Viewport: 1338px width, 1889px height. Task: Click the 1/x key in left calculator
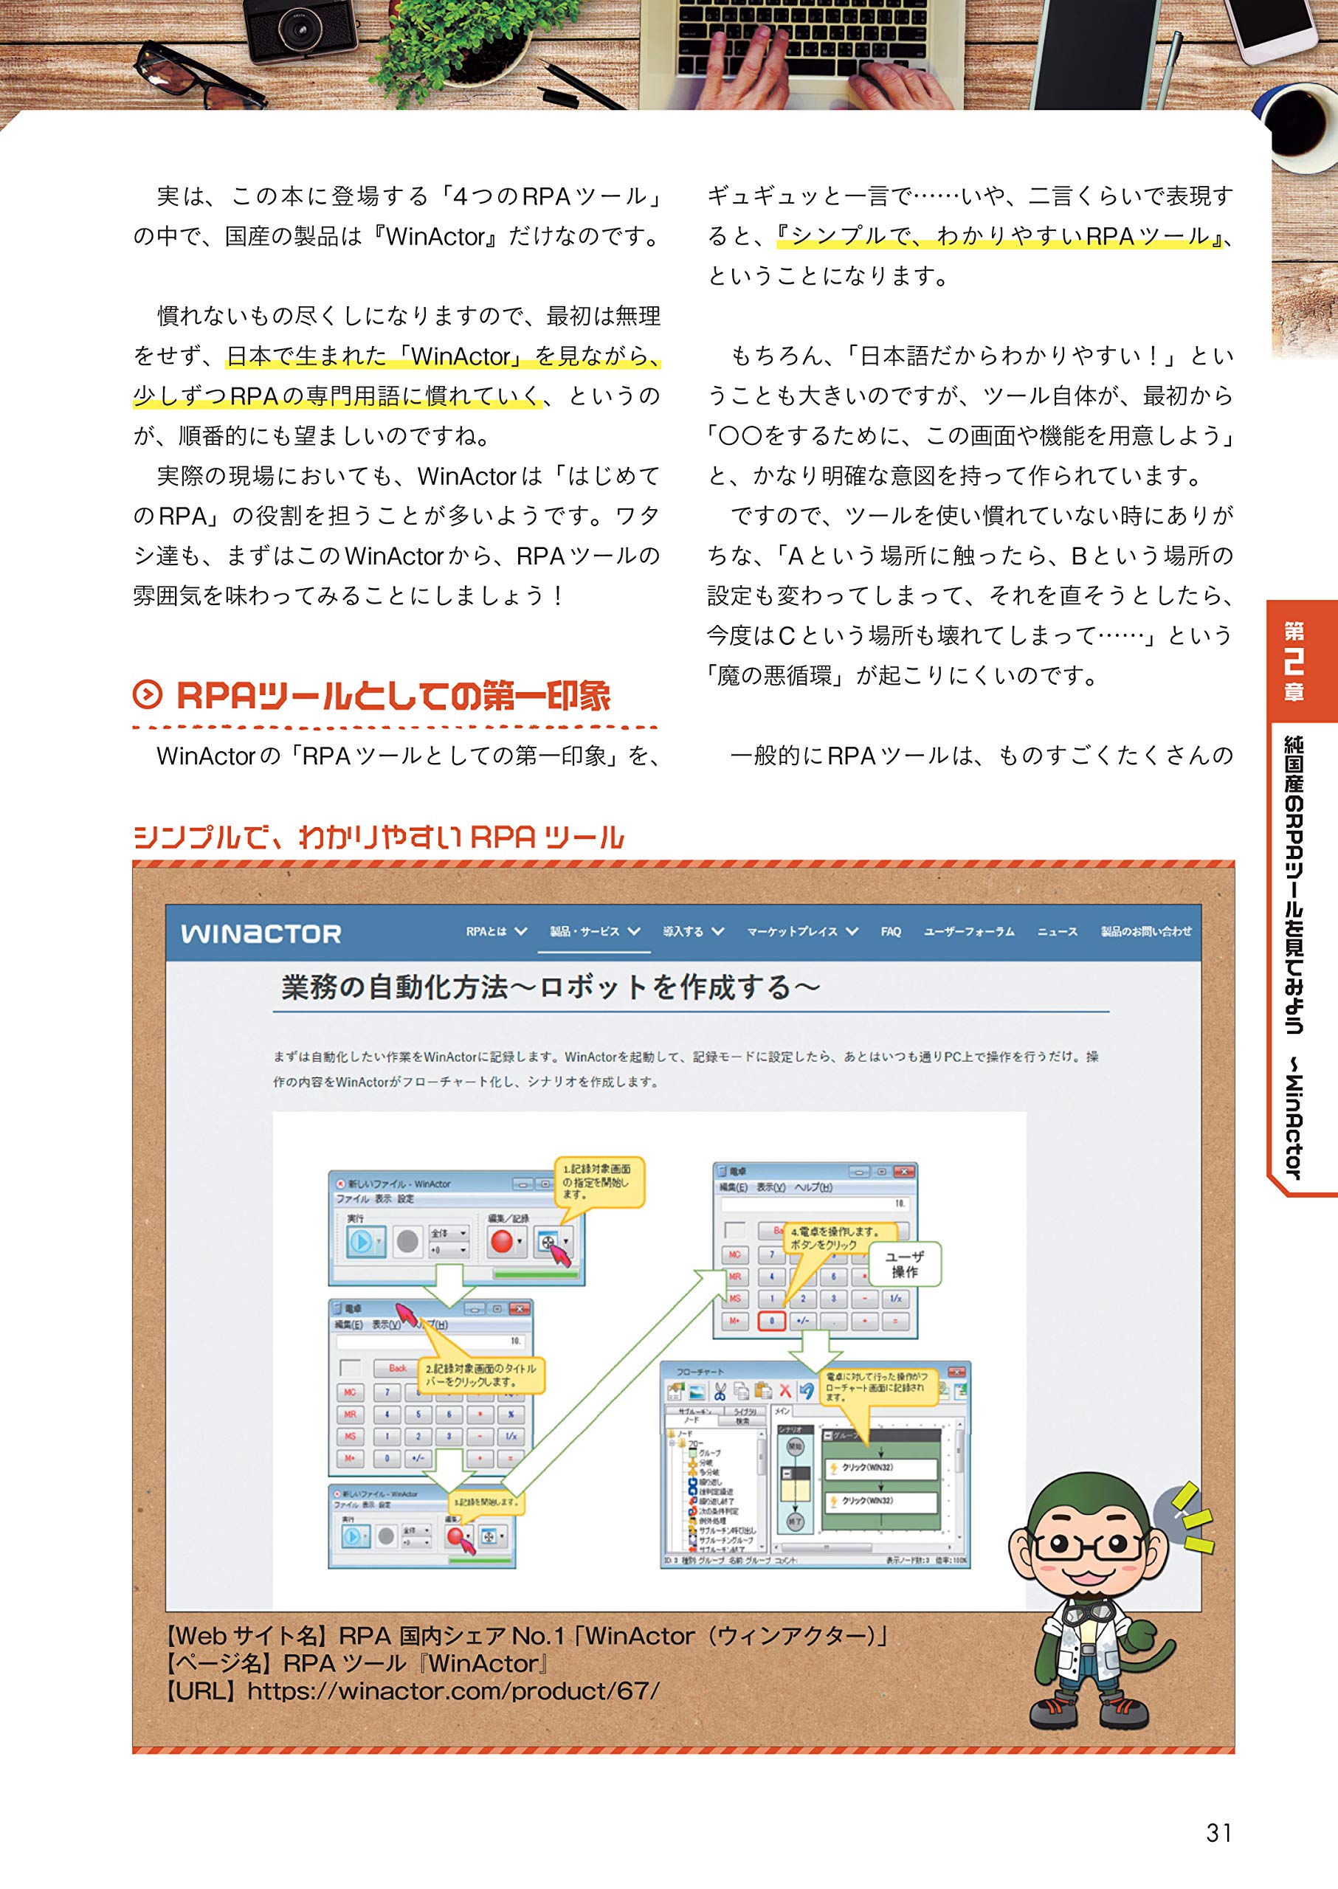click(511, 1437)
